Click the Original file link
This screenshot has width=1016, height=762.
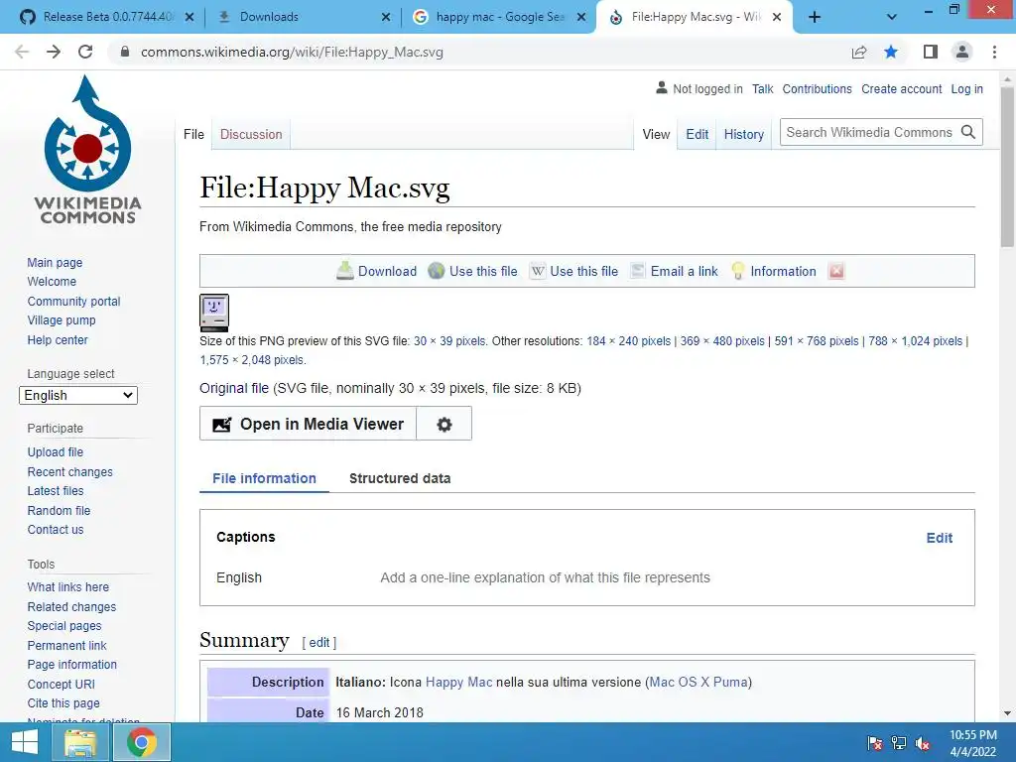click(x=234, y=388)
